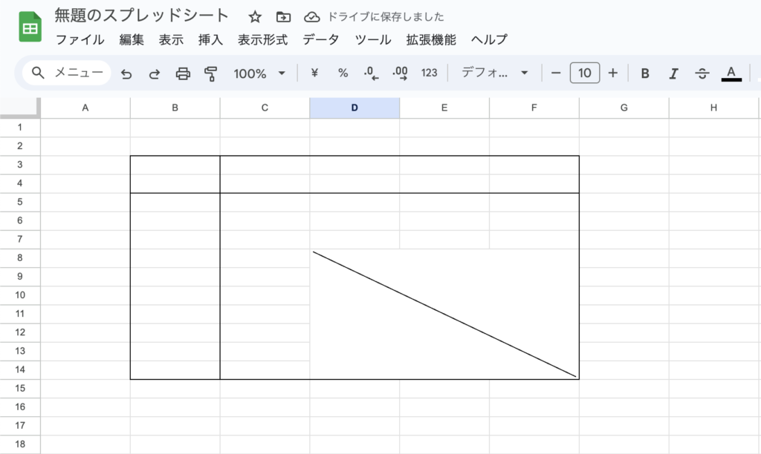Select the paint format roller icon
The image size is (761, 454).
(x=210, y=73)
